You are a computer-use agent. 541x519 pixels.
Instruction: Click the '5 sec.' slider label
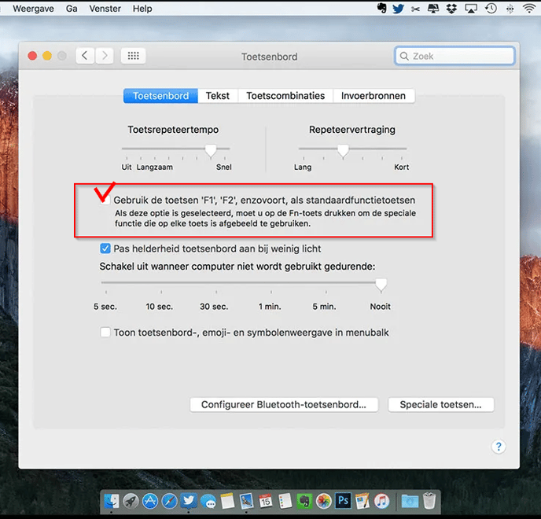[105, 307]
